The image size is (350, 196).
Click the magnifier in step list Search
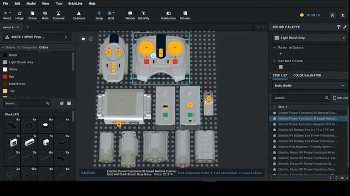pos(327,98)
